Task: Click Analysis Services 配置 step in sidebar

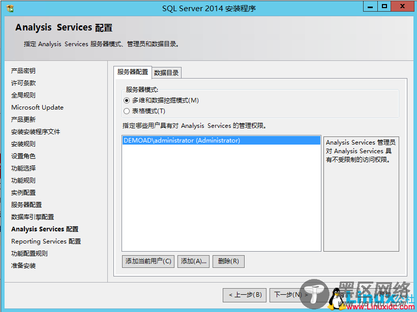Action: [45, 229]
